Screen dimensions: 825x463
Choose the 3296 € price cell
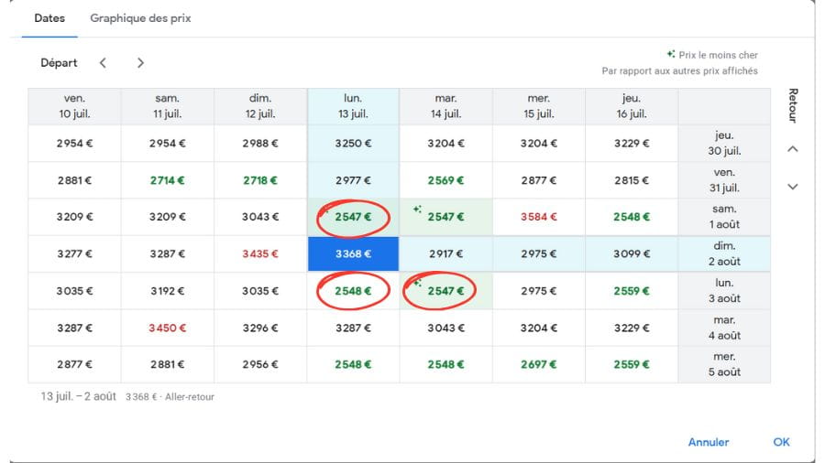pyautogui.click(x=260, y=328)
